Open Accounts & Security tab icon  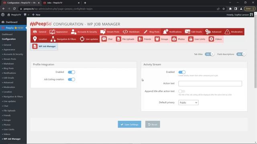[73, 32]
